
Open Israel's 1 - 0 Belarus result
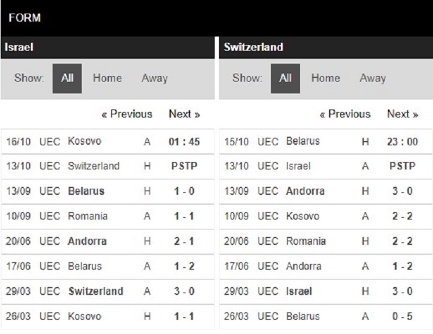[184, 191]
